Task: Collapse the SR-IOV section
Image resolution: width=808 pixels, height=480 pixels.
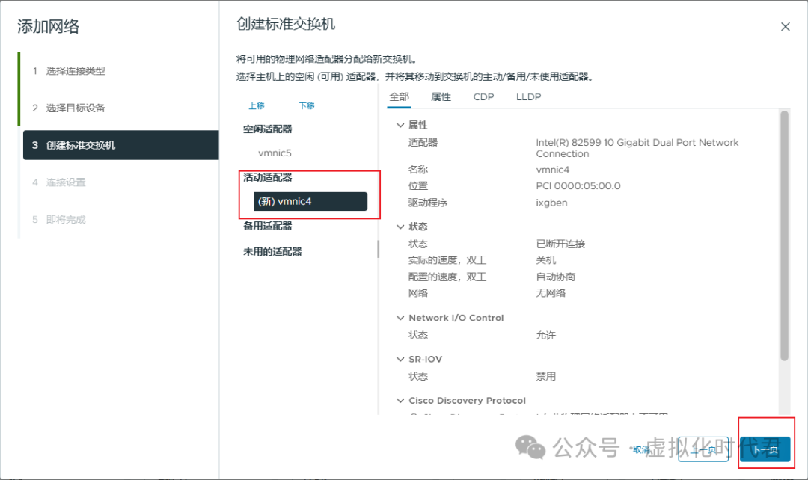Action: click(401, 359)
